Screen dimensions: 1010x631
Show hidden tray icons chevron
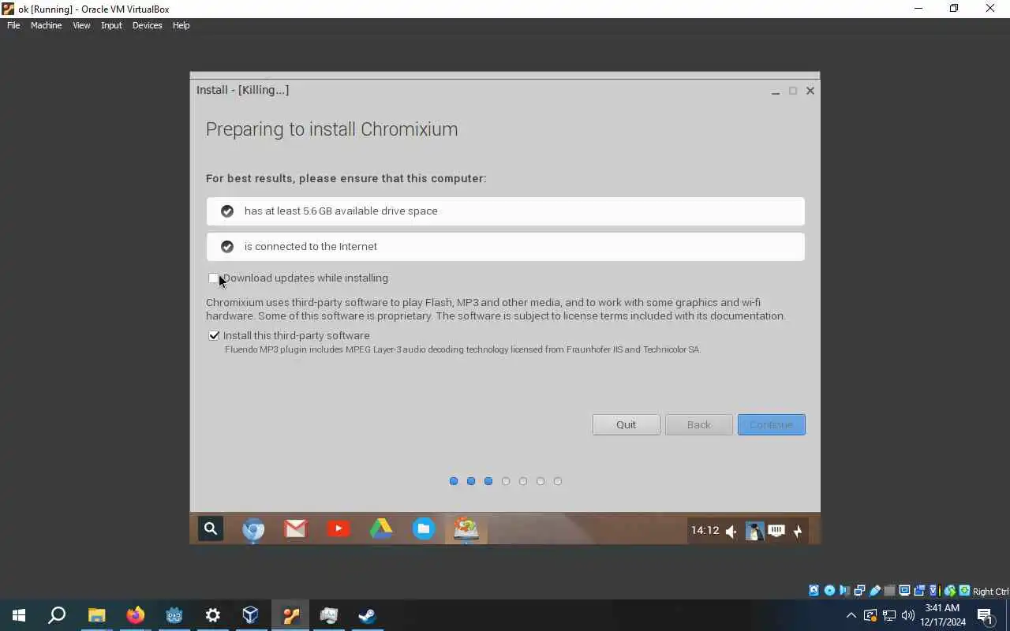click(851, 615)
